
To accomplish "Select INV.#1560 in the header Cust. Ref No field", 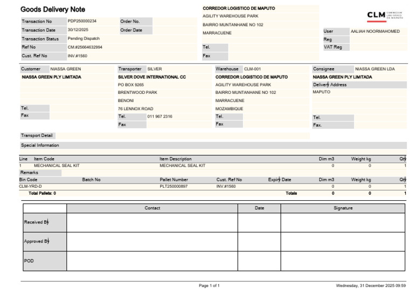I will [78, 56].
